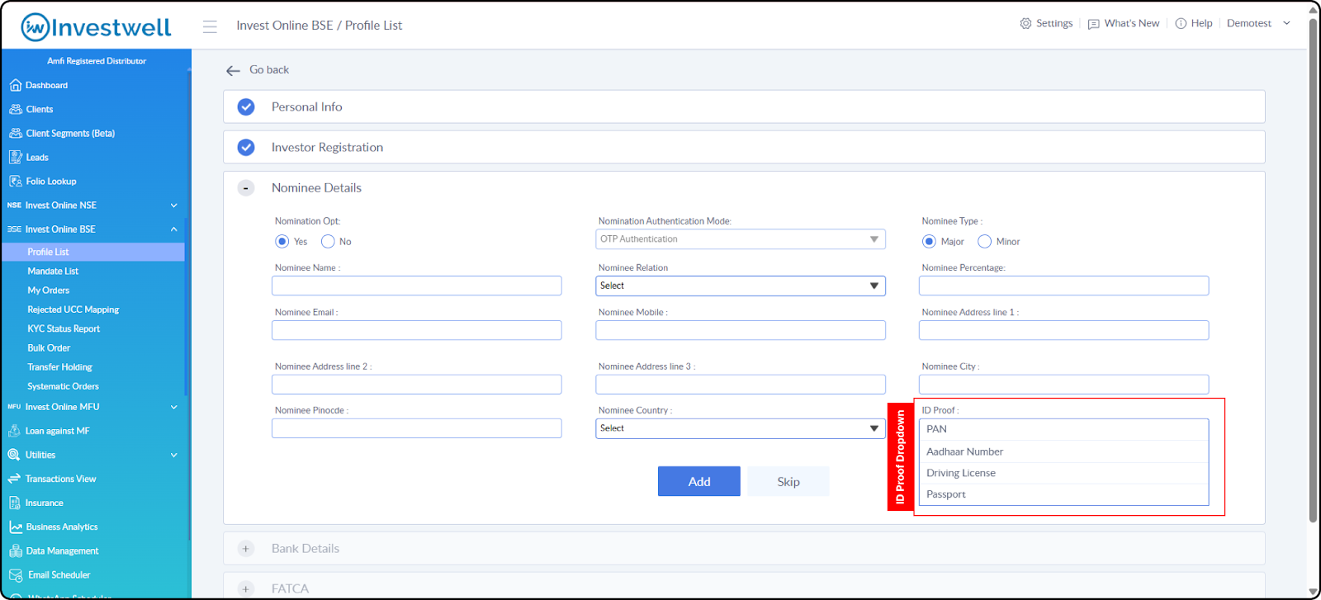Open Nomination Authentication Mode dropdown

[x=740, y=239]
